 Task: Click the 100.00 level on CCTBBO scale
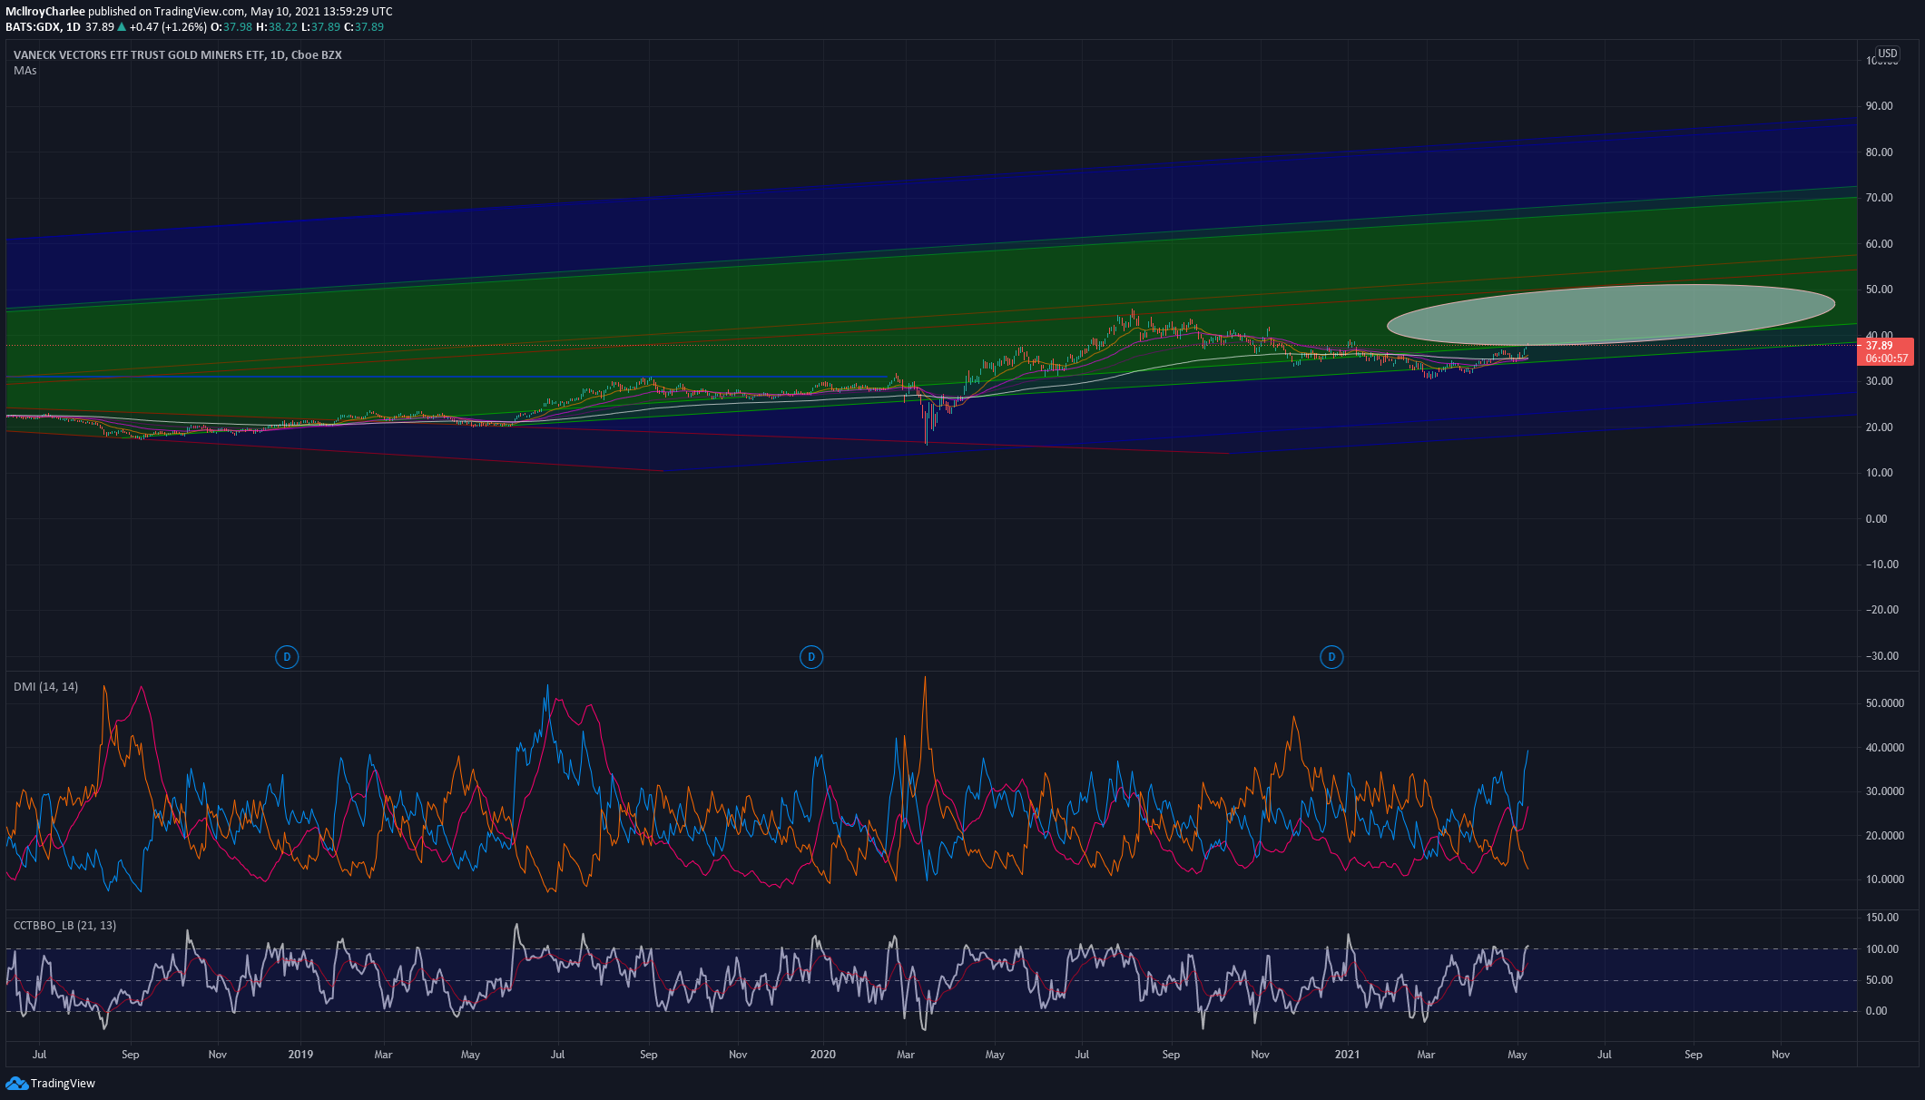click(1881, 949)
